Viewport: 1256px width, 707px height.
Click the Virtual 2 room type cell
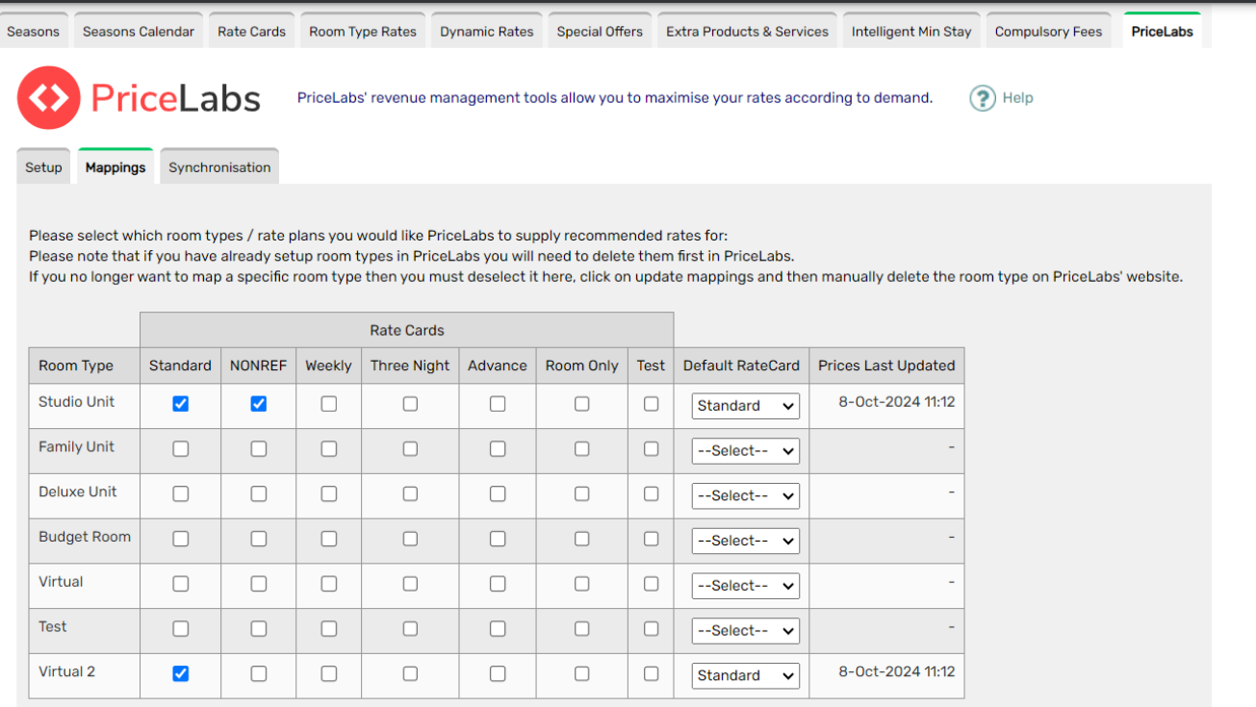85,676
